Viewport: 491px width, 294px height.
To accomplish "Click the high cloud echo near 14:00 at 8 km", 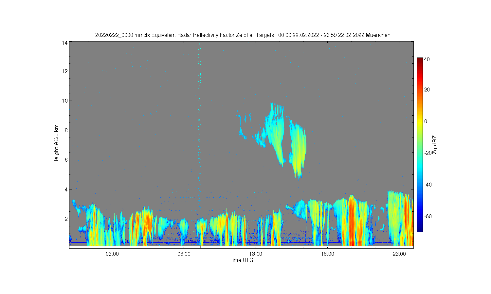I will (x=276, y=131).
